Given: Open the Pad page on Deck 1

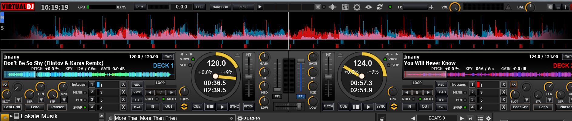Looking at the screenshot, I should (137, 107).
